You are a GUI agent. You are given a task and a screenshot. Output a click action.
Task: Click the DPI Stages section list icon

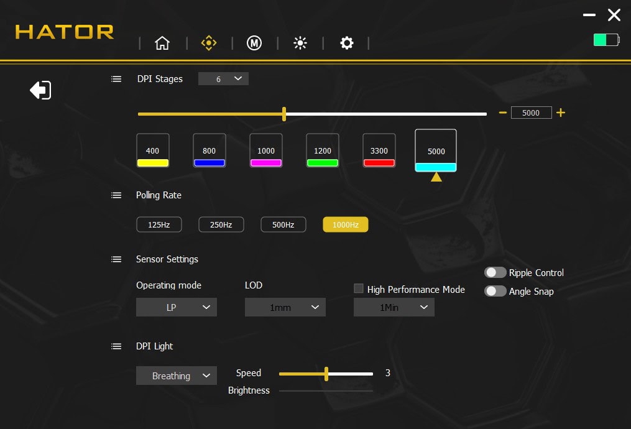(x=116, y=79)
